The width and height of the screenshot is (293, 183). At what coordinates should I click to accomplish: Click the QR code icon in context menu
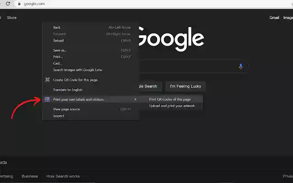point(47,80)
